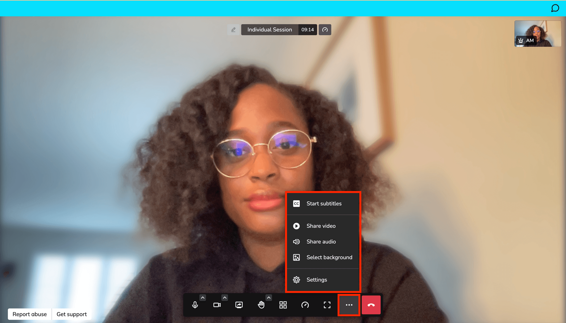The width and height of the screenshot is (566, 323).
Task: Mute the microphone
Action: tap(195, 305)
